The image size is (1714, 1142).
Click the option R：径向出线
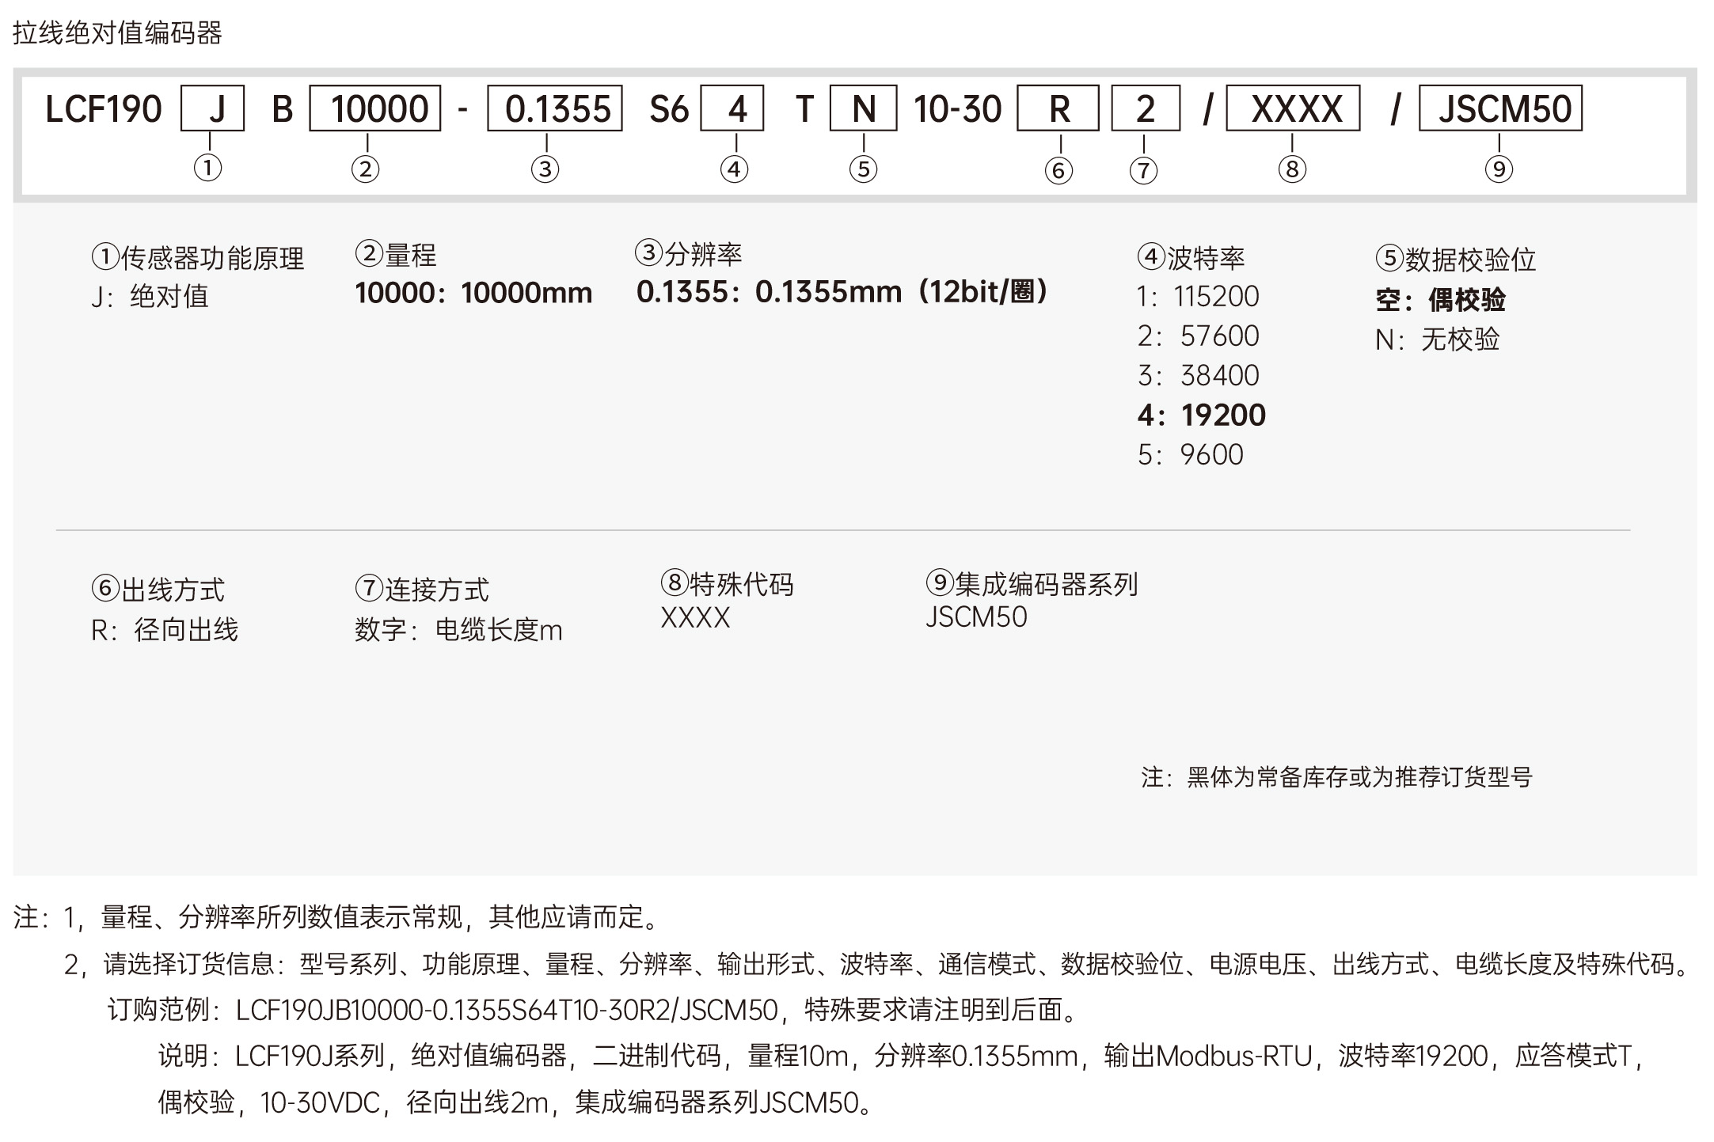(165, 630)
